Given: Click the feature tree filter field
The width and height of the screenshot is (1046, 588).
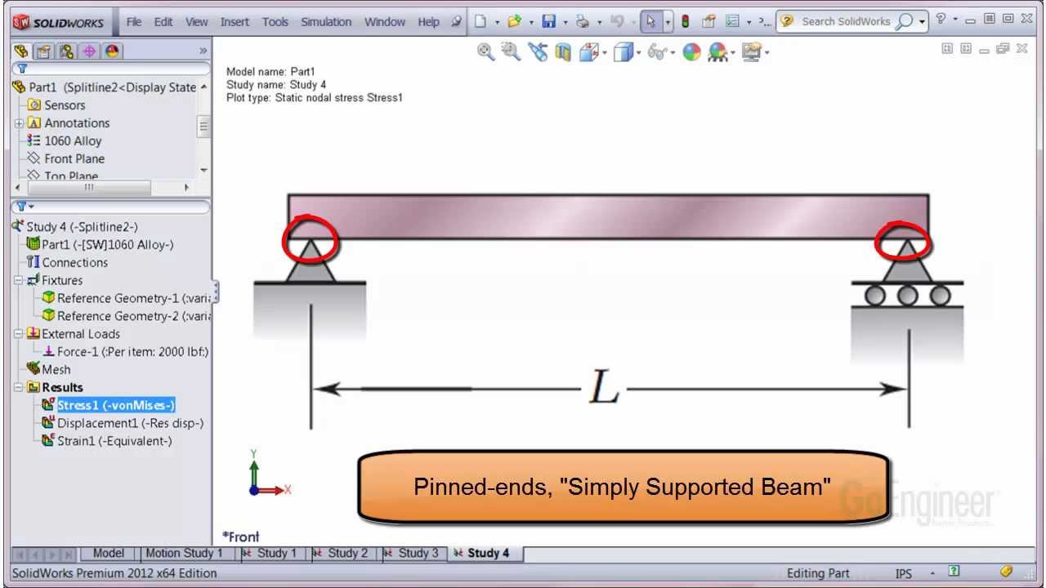Looking at the screenshot, I should tap(110, 69).
